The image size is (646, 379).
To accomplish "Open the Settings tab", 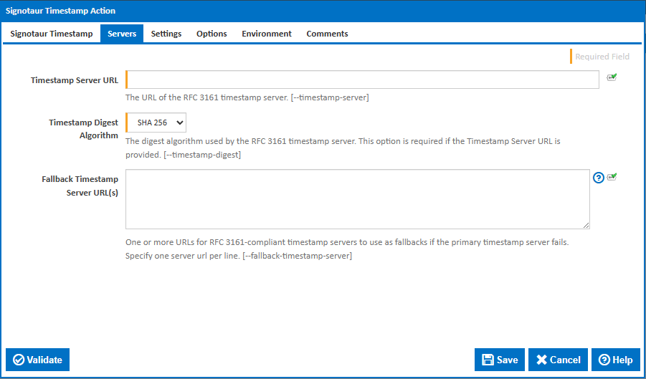I will click(x=166, y=34).
